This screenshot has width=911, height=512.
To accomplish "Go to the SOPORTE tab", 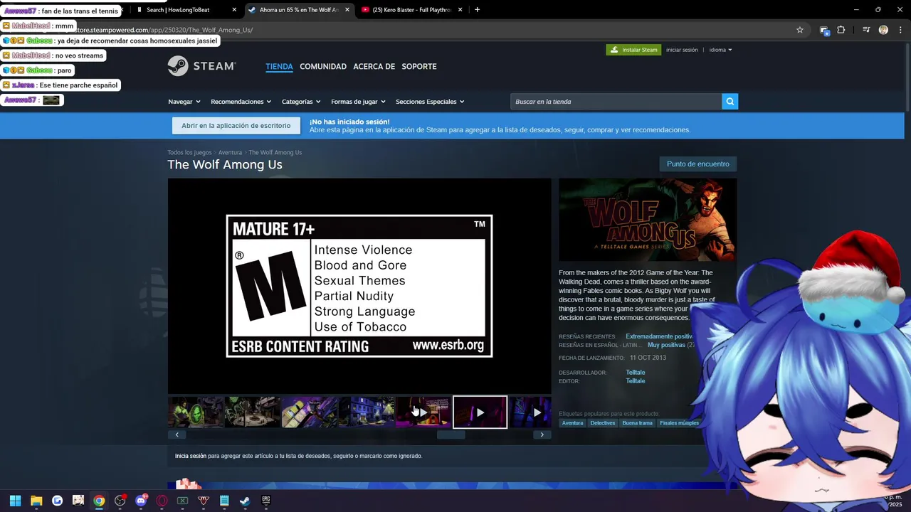I will click(x=419, y=66).
